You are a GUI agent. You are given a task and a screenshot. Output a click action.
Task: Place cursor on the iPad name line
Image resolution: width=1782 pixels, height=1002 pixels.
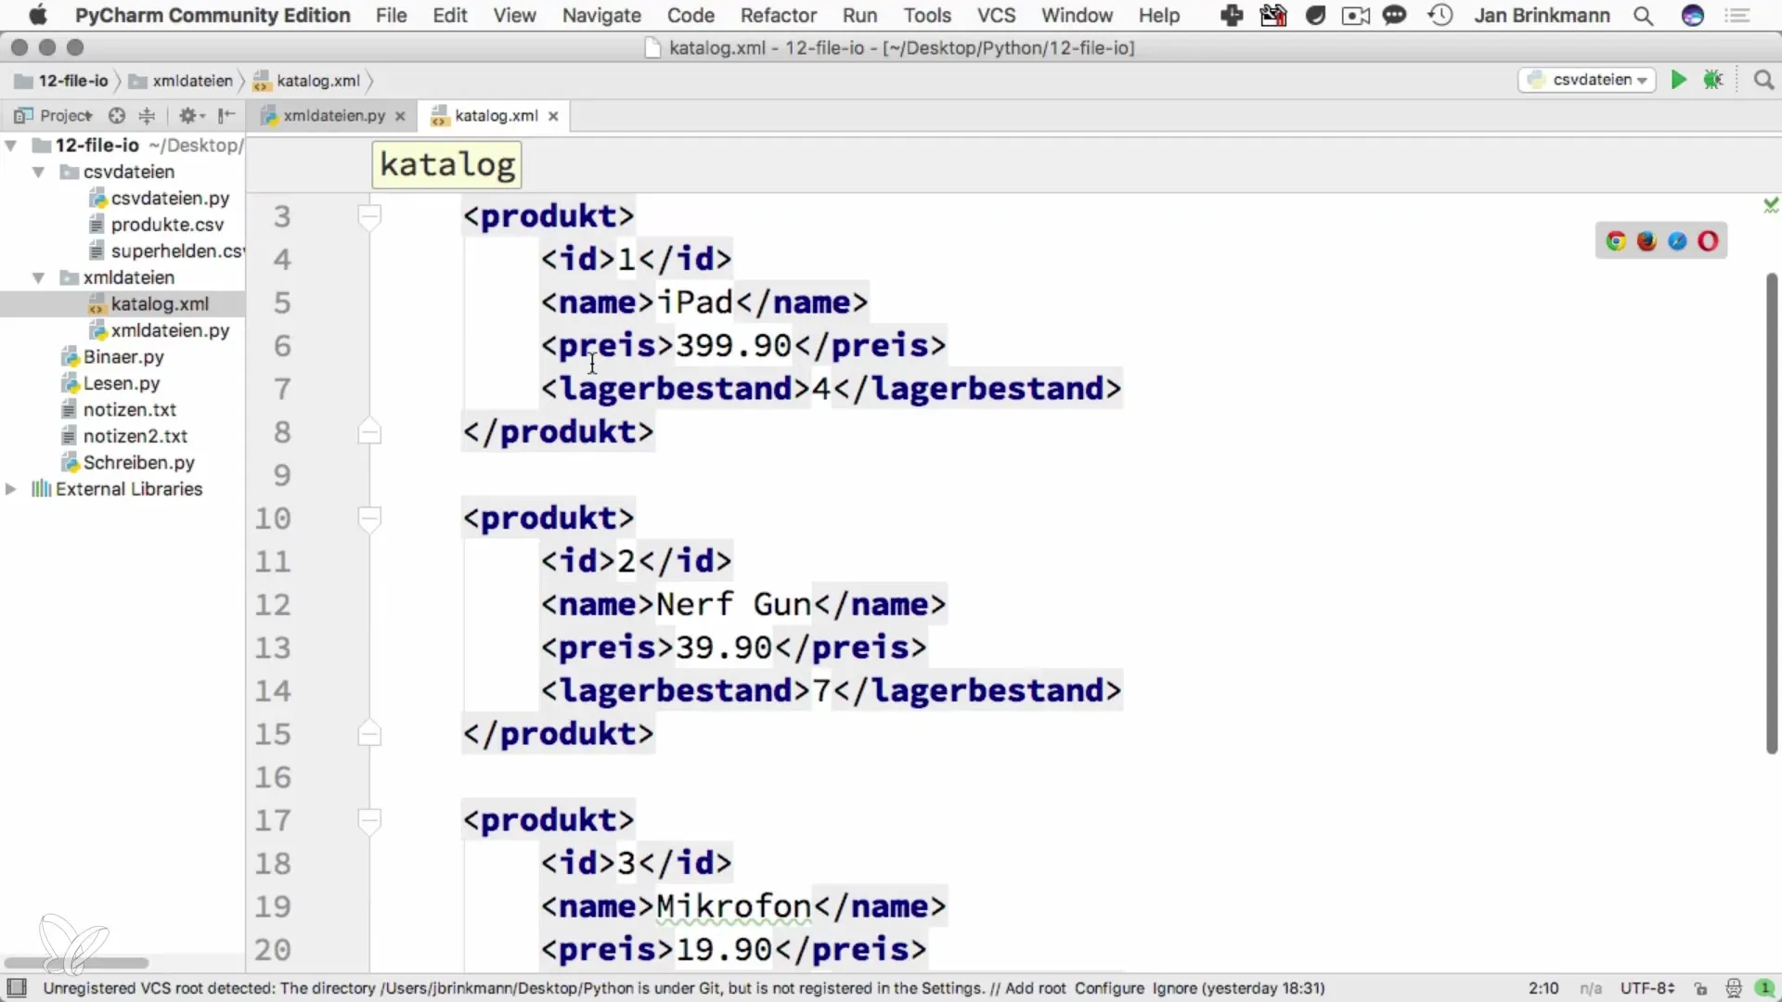point(704,302)
